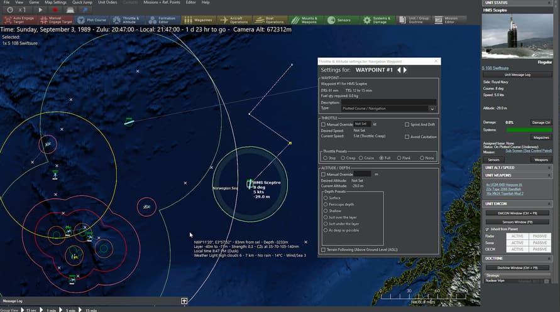Viewport: 560px width, 312px height.
Task: Enable Terrain Following checkbox
Action: [323, 250]
